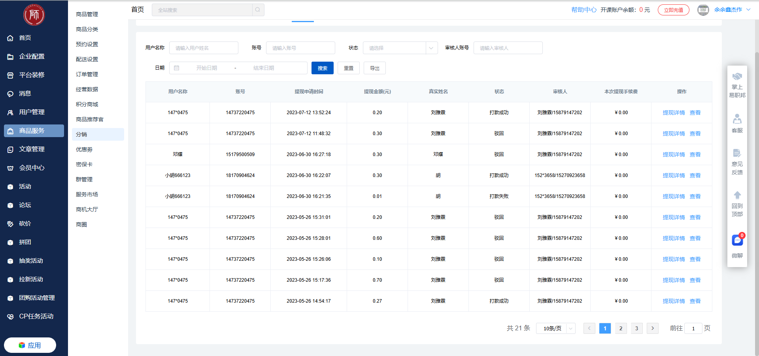Image resolution: width=759 pixels, height=356 pixels.
Task: Click the search magnifier icon in top bar
Action: [258, 10]
